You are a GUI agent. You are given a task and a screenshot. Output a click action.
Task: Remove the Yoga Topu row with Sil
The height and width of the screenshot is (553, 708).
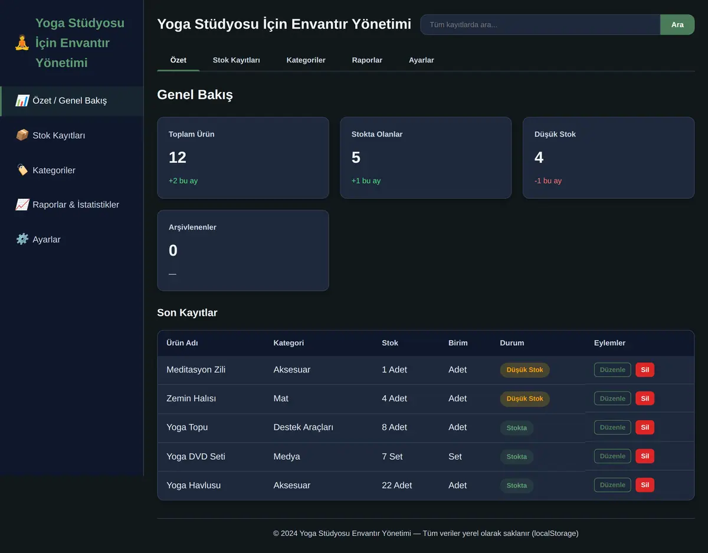(x=645, y=427)
